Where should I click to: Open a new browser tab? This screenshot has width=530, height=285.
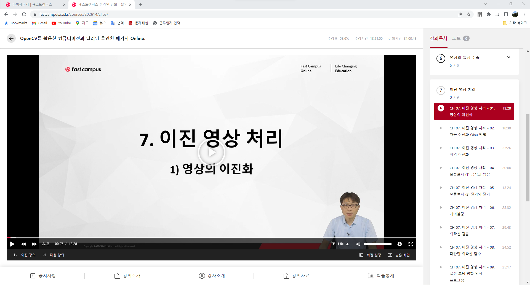(141, 5)
